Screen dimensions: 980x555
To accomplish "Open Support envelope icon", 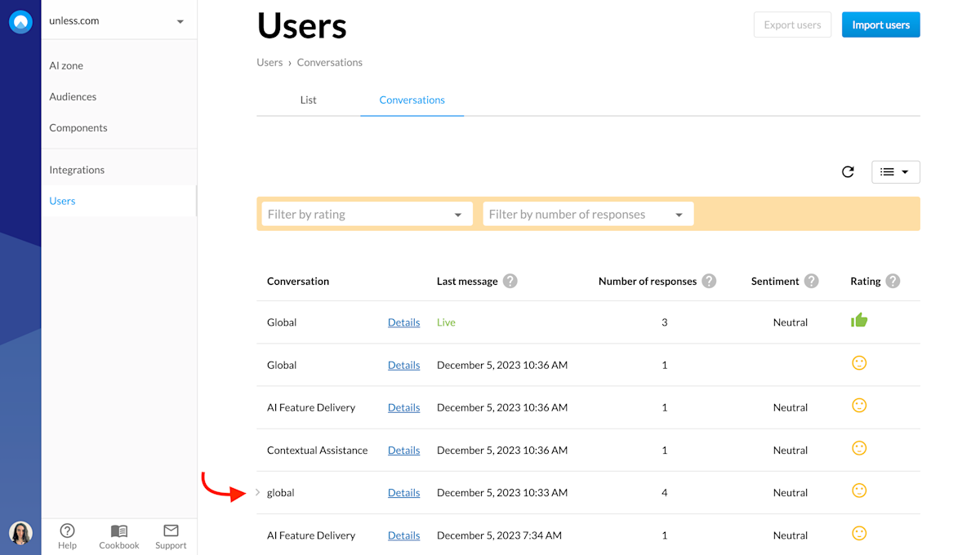I will 171,531.
